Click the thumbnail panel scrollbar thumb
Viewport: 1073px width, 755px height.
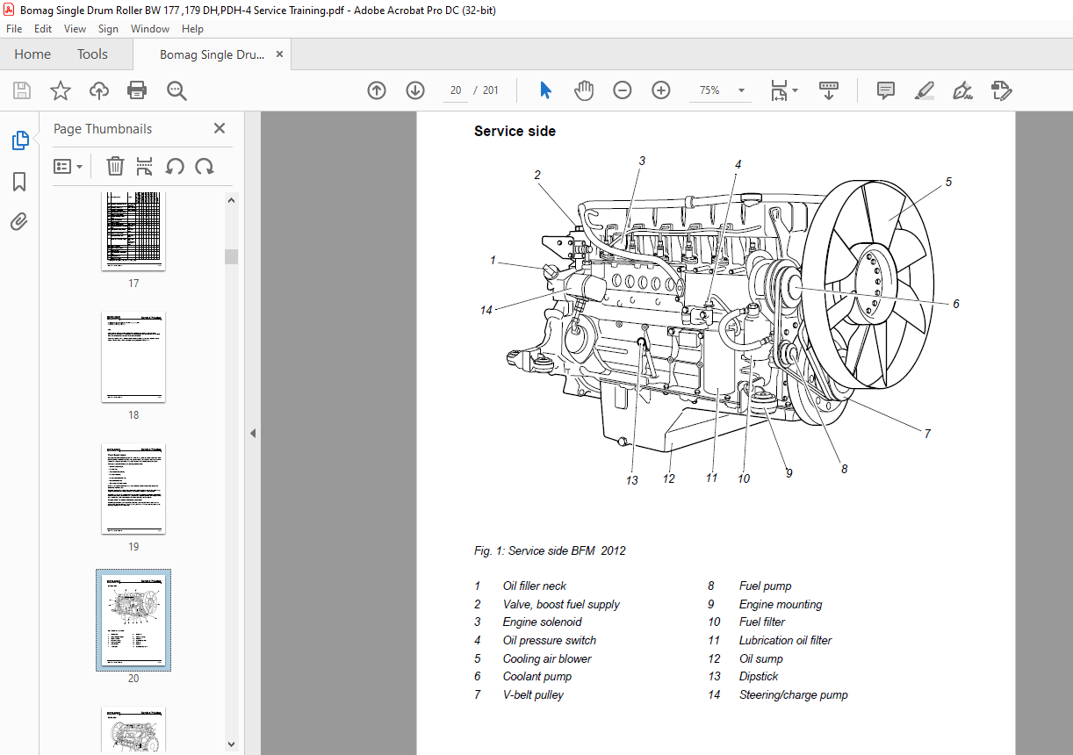click(231, 256)
